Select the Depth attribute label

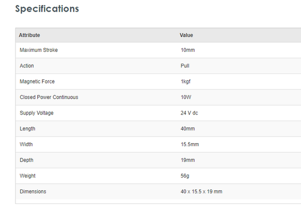pyautogui.click(x=27, y=160)
